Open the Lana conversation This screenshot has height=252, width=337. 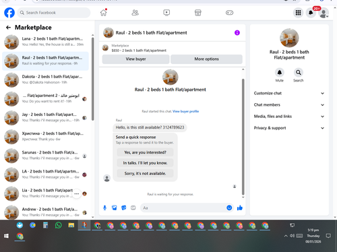[45, 42]
